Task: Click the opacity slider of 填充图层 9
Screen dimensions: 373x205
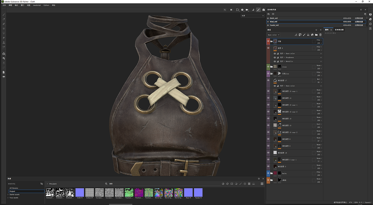Action: click(x=319, y=141)
